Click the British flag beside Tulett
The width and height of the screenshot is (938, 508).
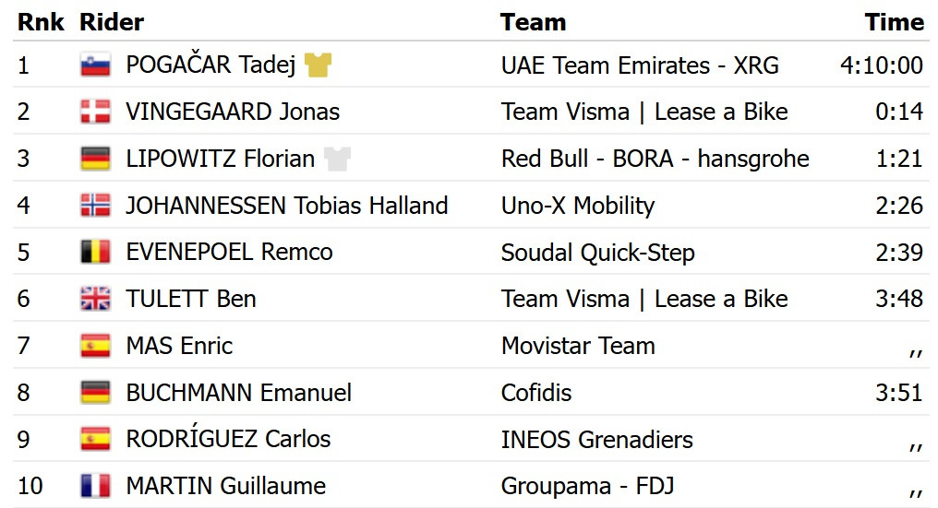click(x=95, y=299)
